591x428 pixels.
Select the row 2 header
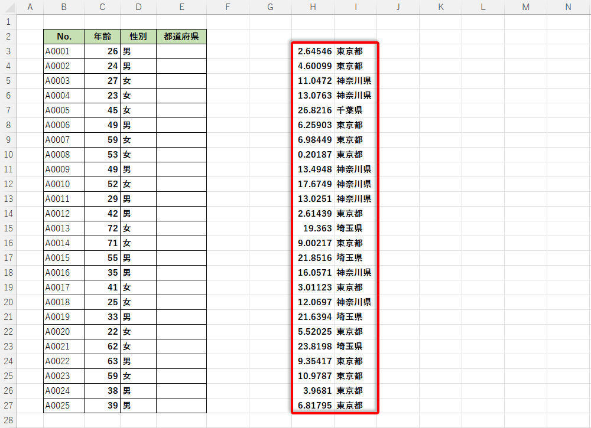[8, 37]
